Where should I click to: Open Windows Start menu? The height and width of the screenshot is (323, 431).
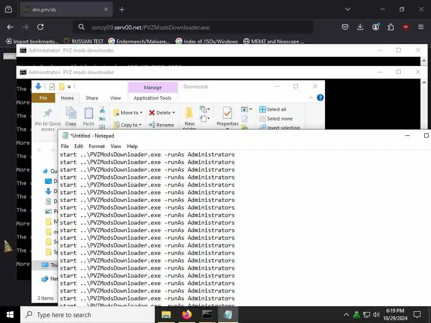(10, 315)
